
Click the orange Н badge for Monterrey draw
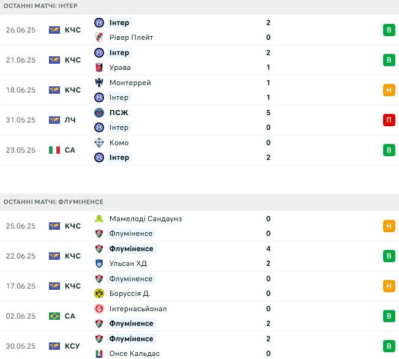pyautogui.click(x=389, y=90)
